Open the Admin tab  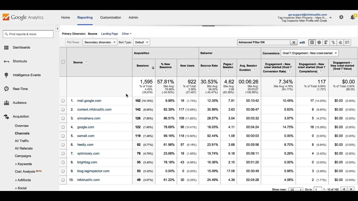click(x=133, y=17)
